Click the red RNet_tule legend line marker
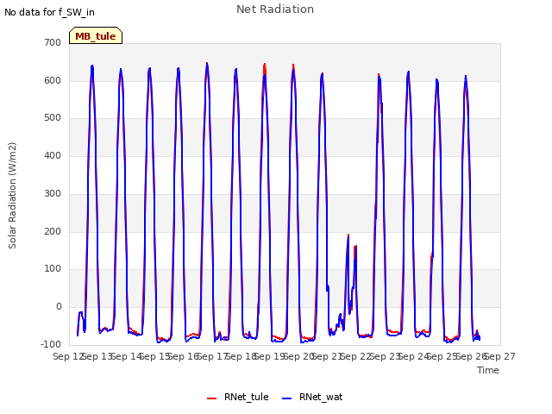This screenshot has height=414, width=552. [211, 398]
